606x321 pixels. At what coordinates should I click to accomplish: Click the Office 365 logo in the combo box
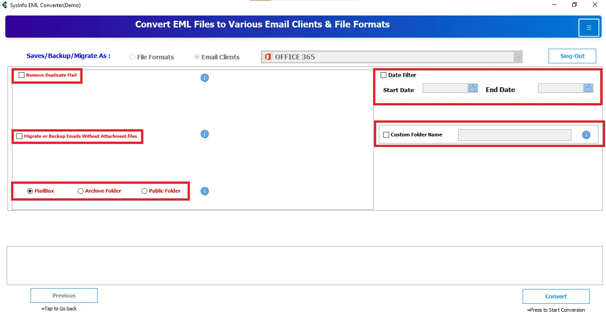[x=268, y=57]
